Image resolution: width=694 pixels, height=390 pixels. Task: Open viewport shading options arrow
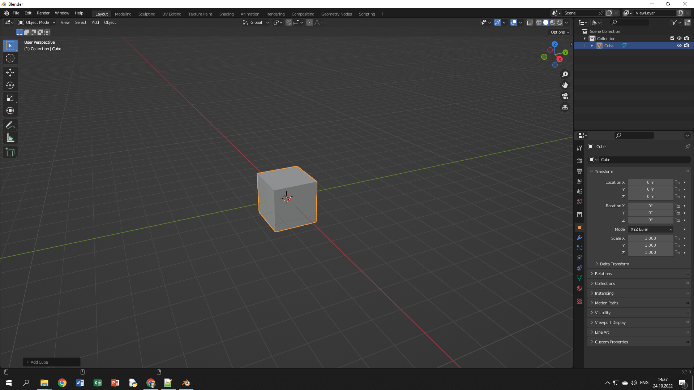click(x=567, y=22)
